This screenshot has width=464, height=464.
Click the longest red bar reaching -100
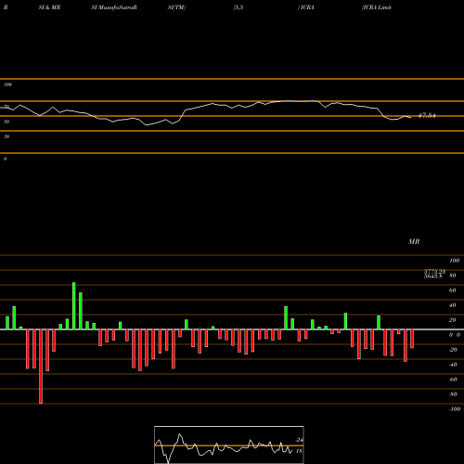(x=41, y=367)
